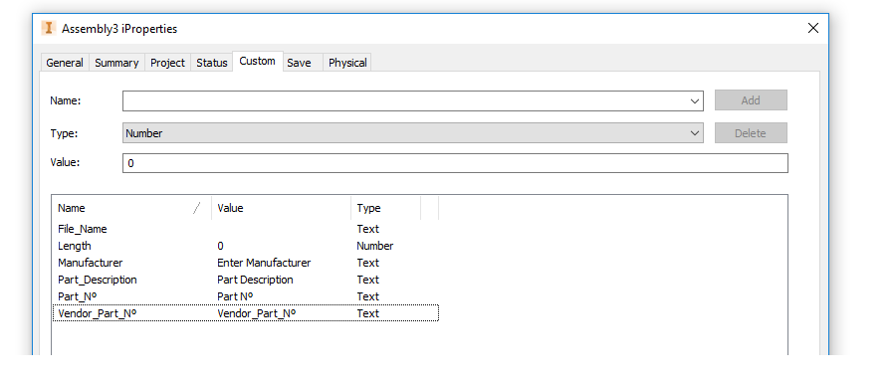Click into the Value input field
Image resolution: width=894 pixels, height=381 pixels.
pos(455,163)
